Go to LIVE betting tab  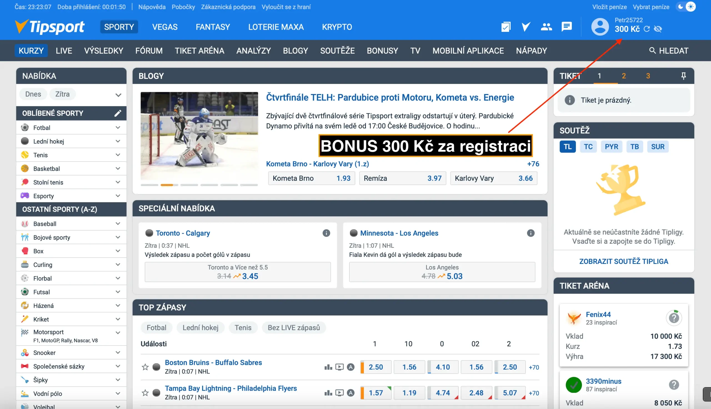coord(64,51)
